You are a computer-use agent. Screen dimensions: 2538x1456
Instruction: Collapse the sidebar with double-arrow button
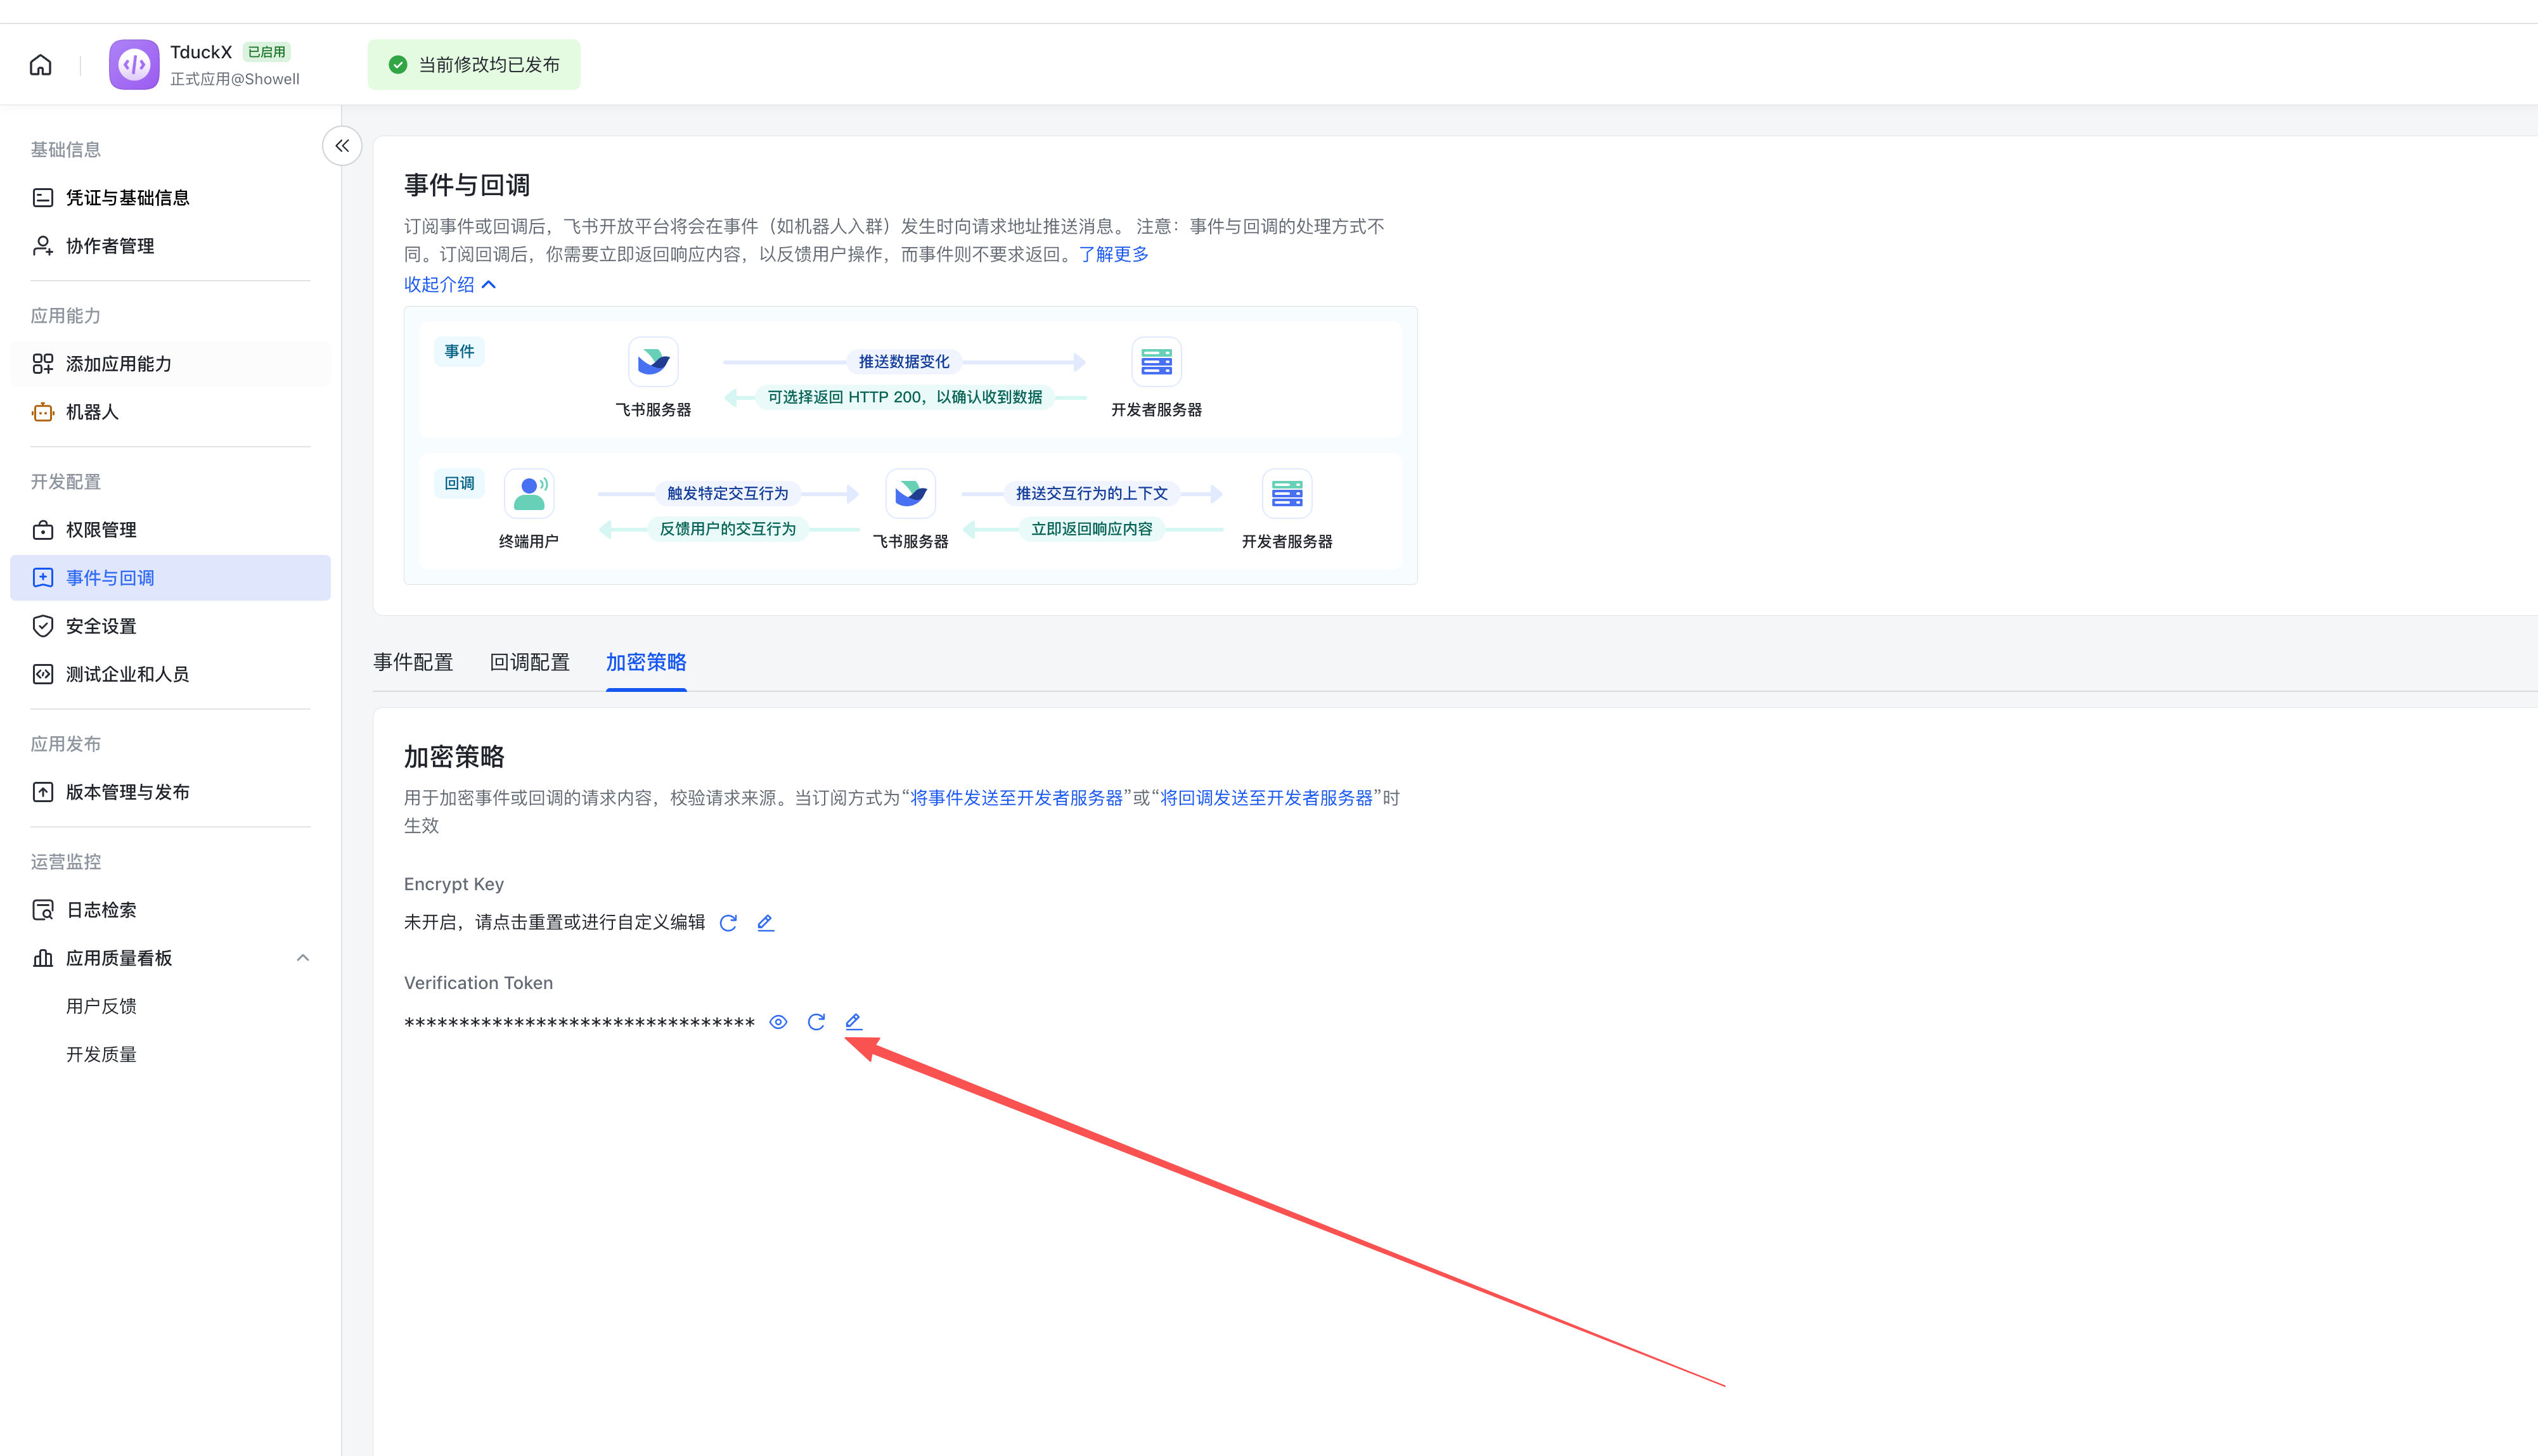342,146
